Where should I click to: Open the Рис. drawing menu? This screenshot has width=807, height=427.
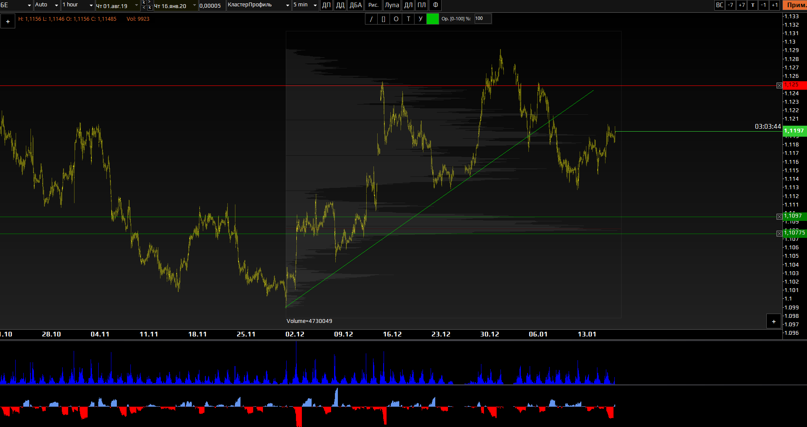click(x=373, y=6)
